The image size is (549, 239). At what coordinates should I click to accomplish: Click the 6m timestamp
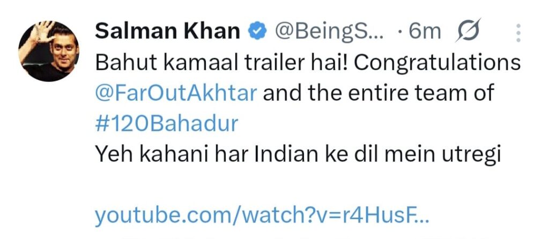pos(425,32)
